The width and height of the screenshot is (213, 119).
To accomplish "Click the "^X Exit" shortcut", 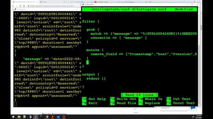I will point(90,103).
